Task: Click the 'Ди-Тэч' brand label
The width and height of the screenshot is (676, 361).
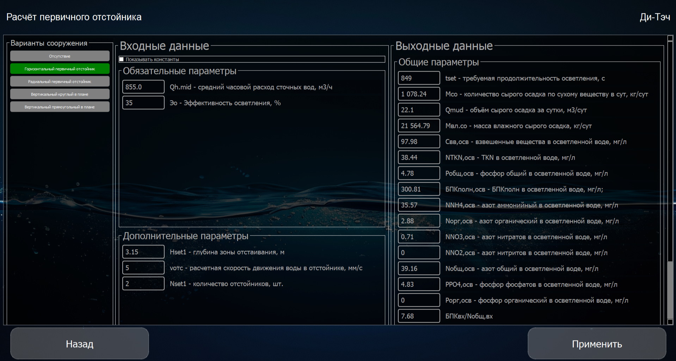Action: click(x=655, y=17)
